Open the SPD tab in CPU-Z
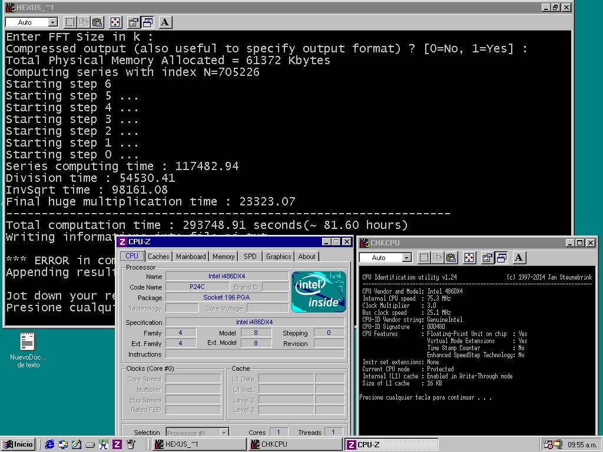 coord(250,257)
